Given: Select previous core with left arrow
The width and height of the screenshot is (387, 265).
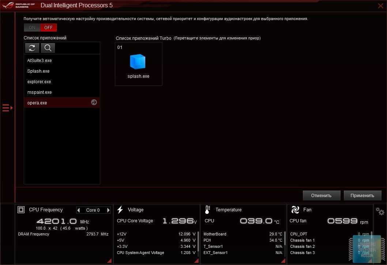Looking at the screenshot, I should tap(79, 210).
